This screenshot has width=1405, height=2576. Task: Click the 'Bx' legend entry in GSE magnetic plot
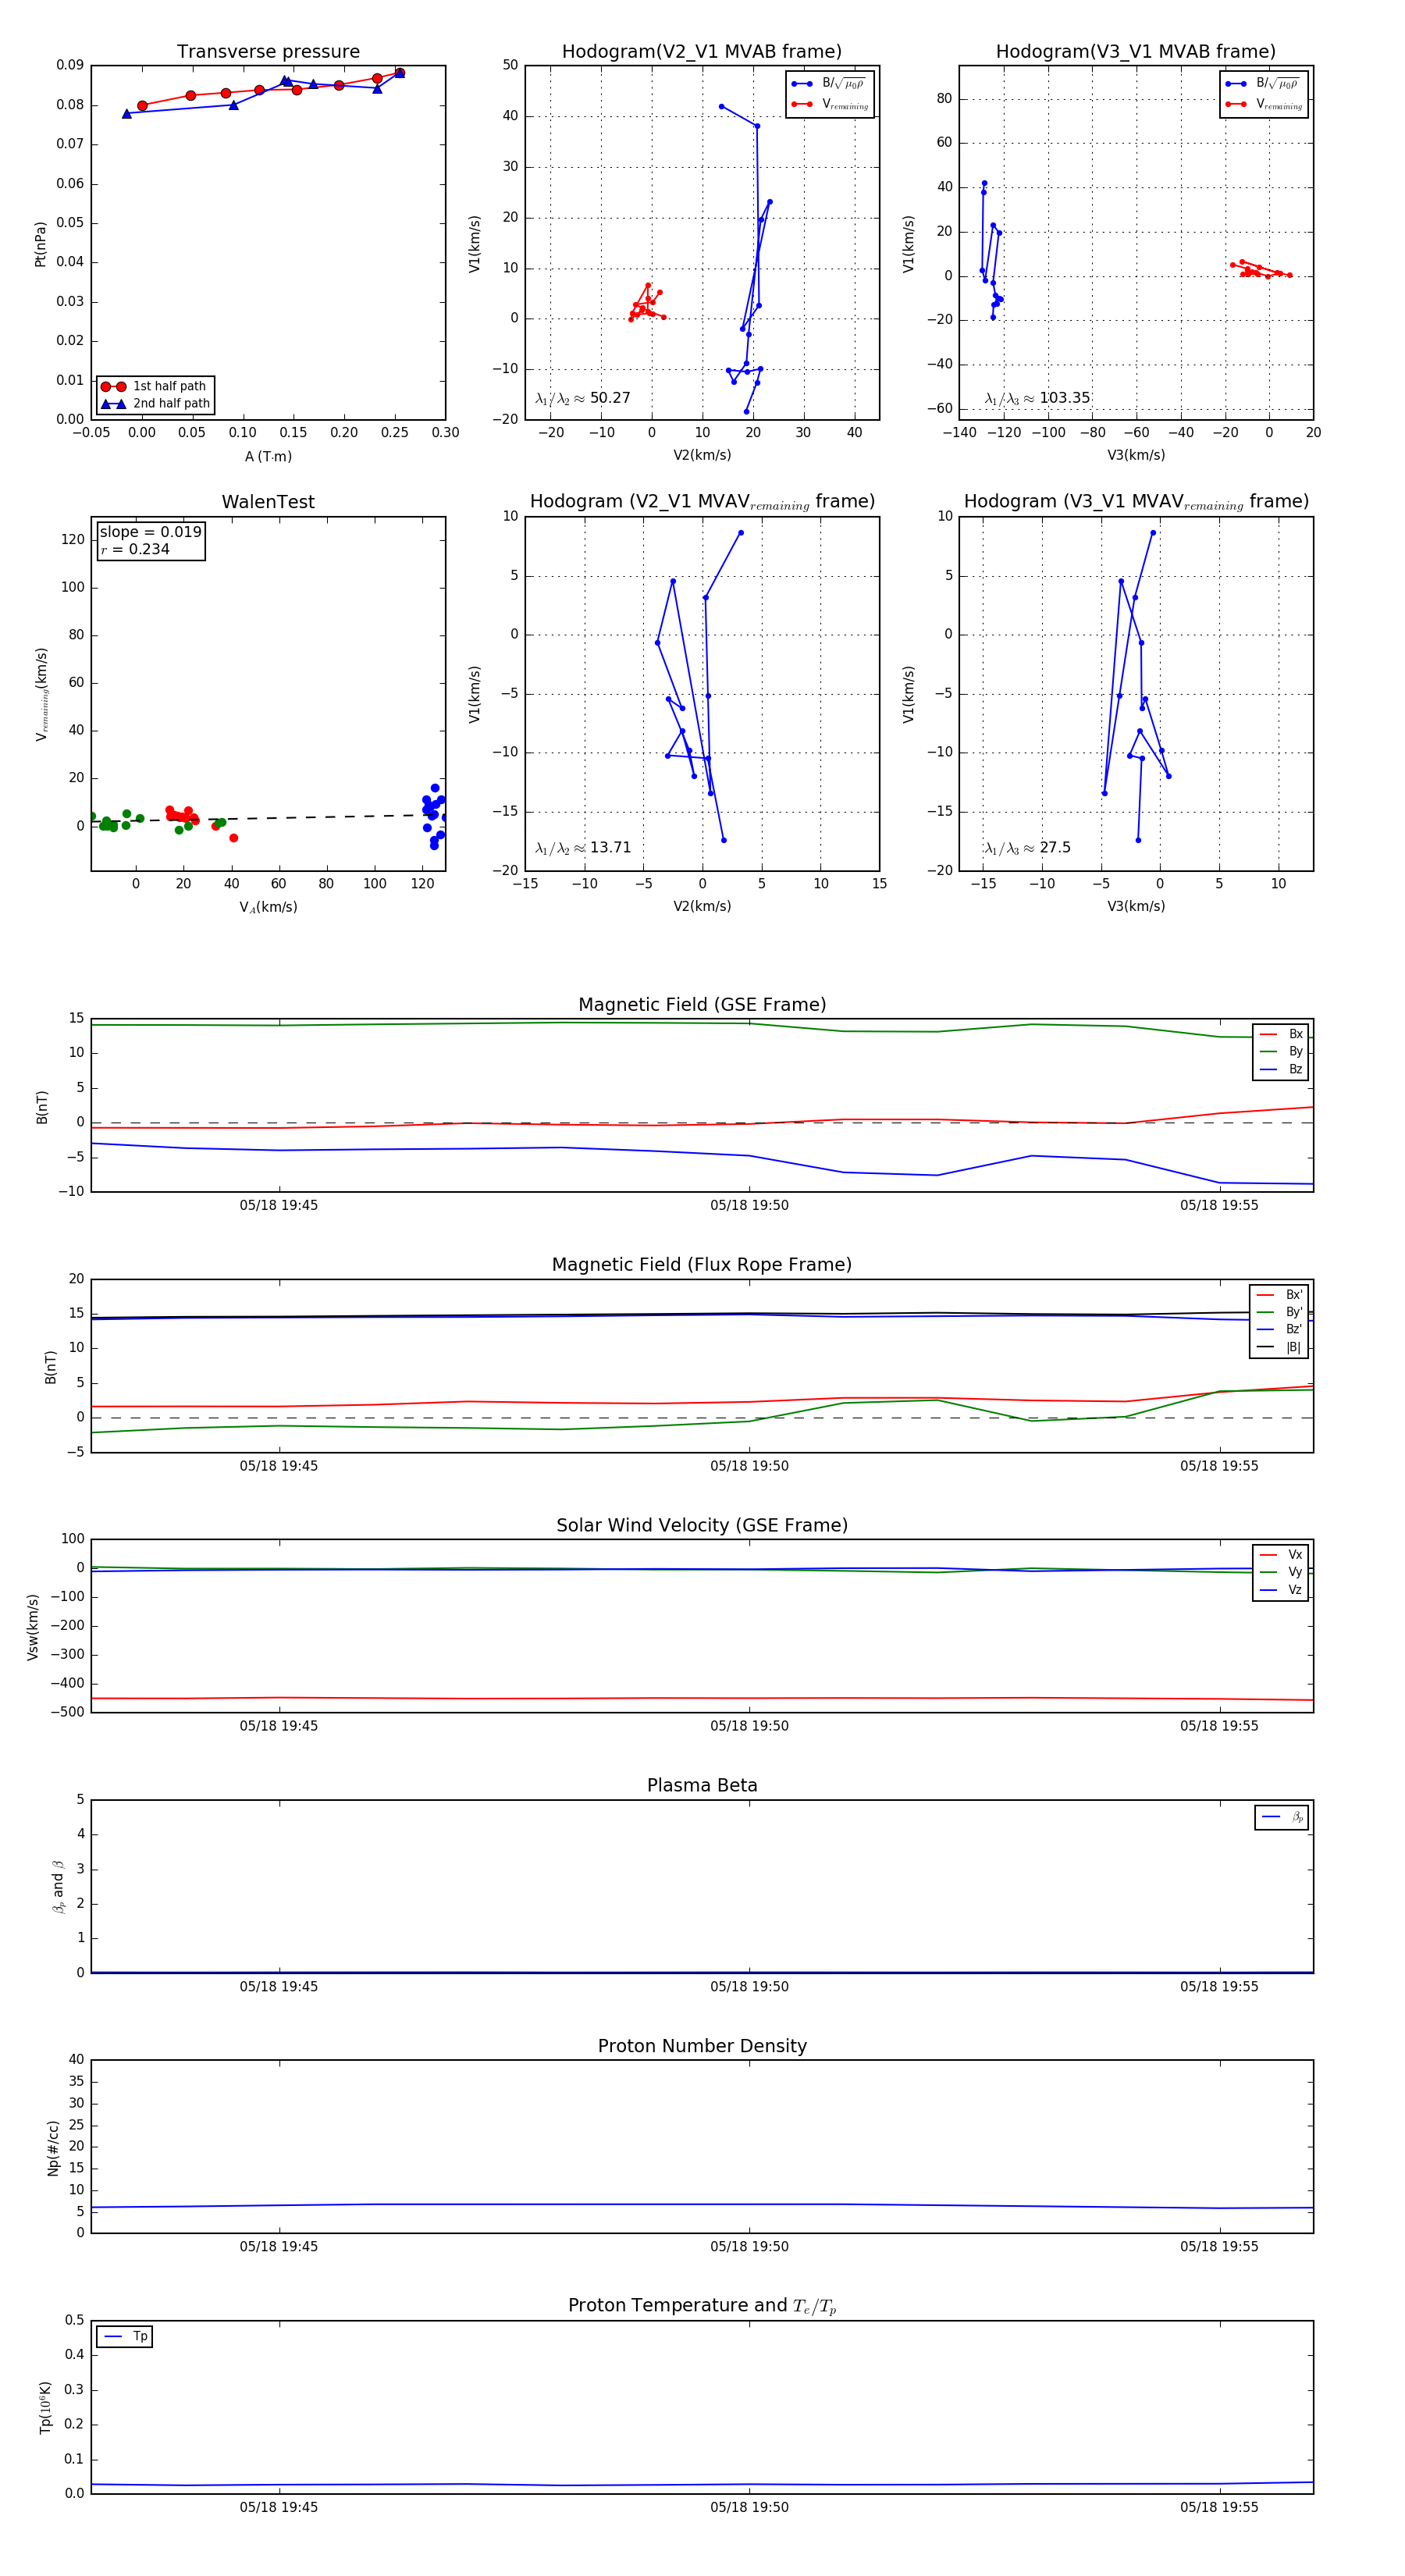pos(1281,1034)
